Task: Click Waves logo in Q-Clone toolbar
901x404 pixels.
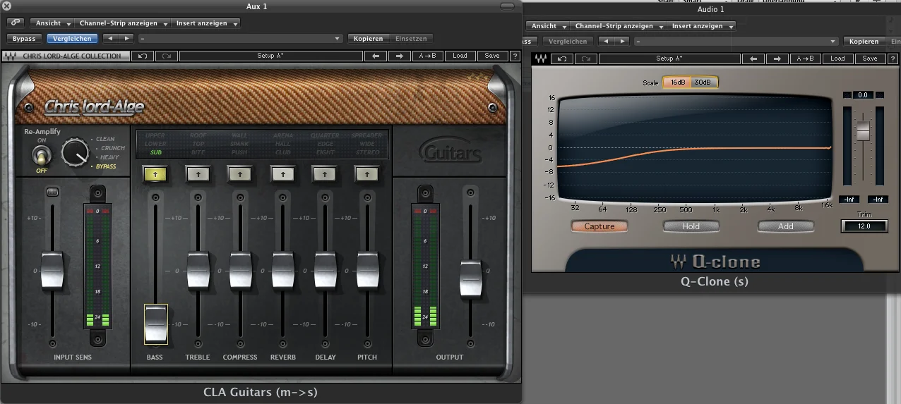Action: 541,59
